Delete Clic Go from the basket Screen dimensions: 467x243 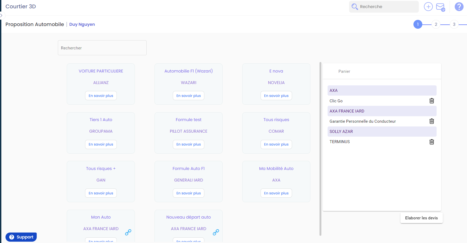click(432, 101)
